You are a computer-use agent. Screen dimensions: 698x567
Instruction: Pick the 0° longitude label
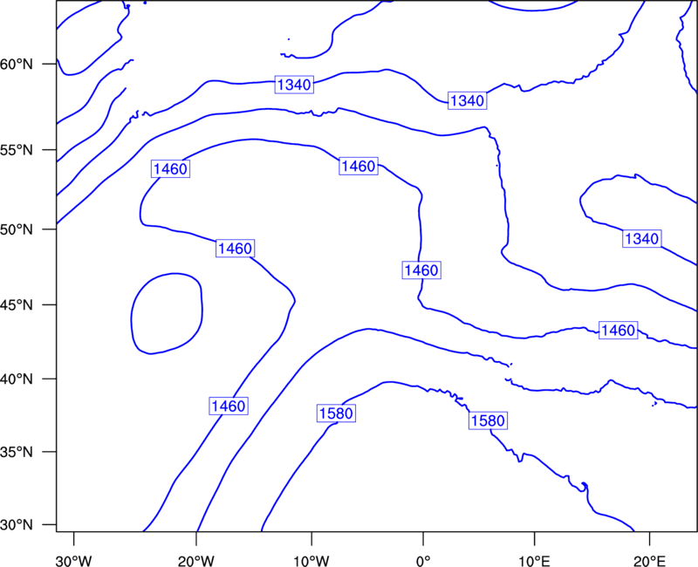point(423,561)
